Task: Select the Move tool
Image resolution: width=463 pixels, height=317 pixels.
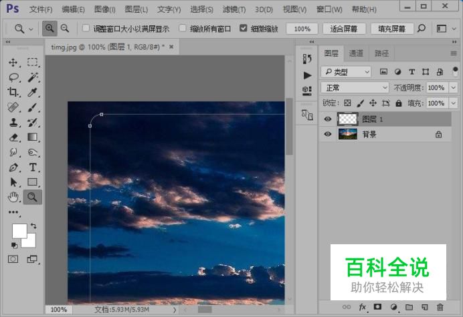Action: coord(13,63)
